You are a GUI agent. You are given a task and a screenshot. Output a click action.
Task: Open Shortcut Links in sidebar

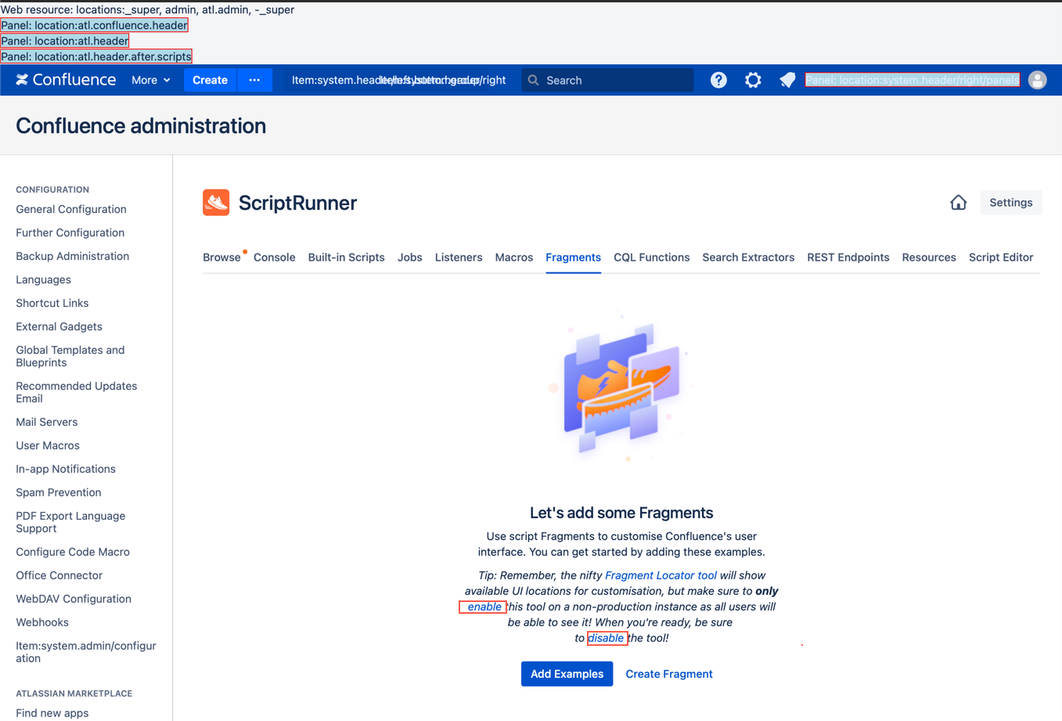tap(52, 303)
